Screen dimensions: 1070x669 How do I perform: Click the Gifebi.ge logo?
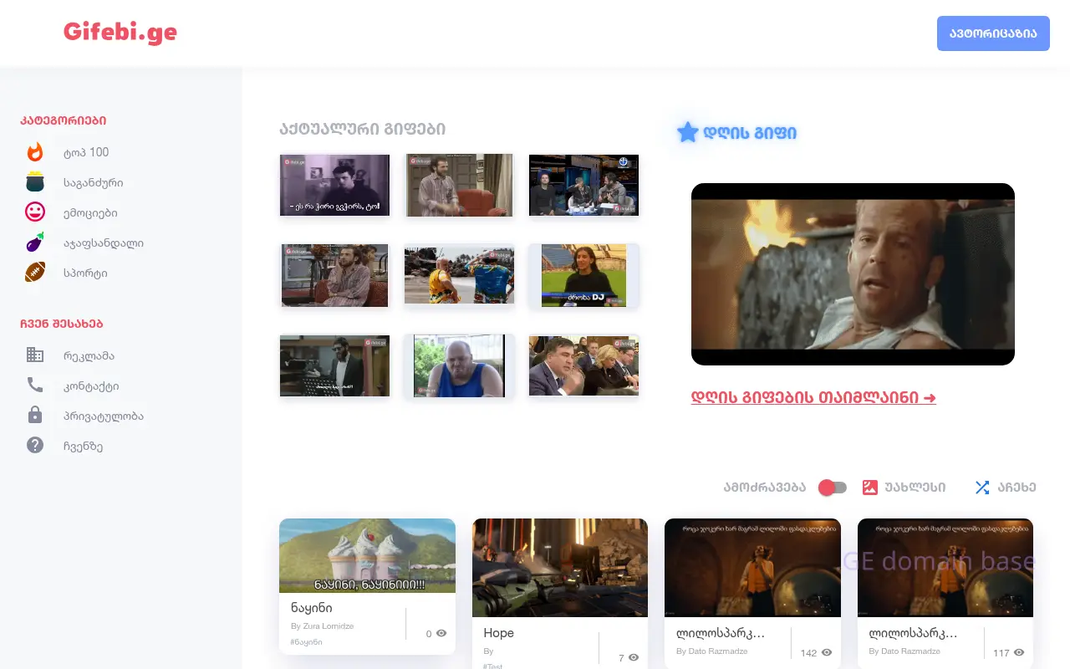pyautogui.click(x=120, y=33)
